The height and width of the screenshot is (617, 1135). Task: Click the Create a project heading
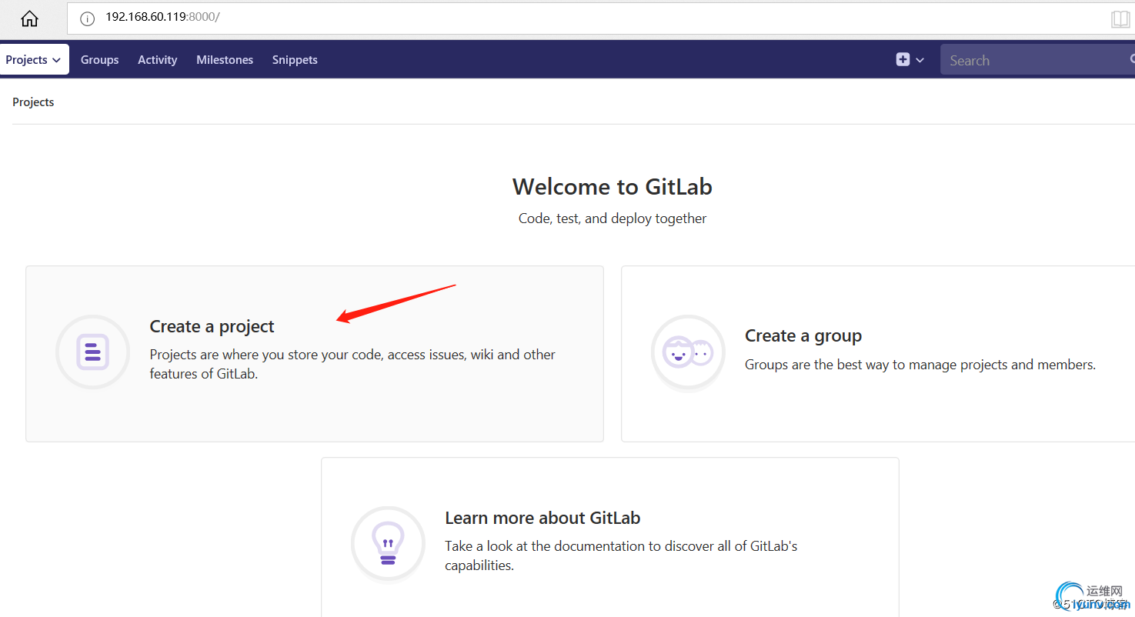tap(212, 326)
